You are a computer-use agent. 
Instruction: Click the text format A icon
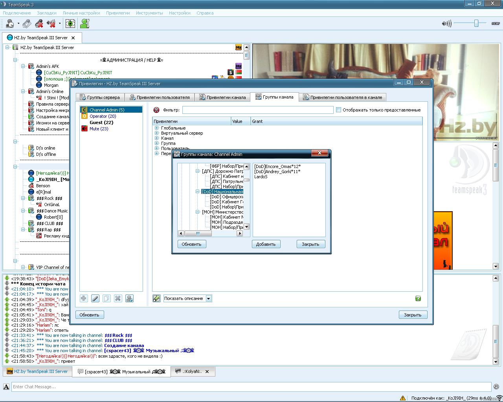(x=6, y=387)
